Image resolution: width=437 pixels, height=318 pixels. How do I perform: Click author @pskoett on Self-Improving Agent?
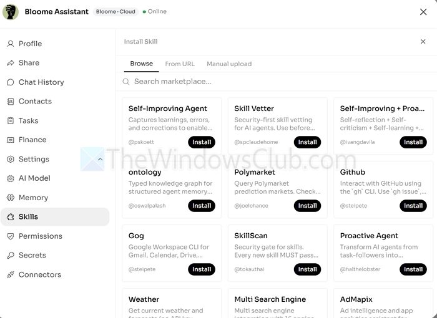[141, 142]
